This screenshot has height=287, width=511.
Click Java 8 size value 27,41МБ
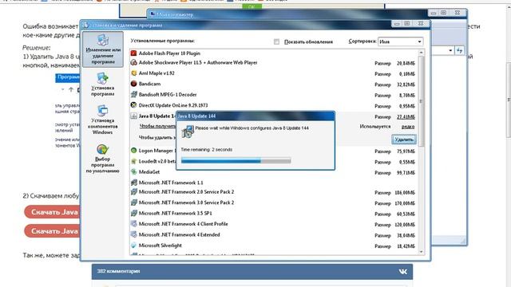pos(406,117)
